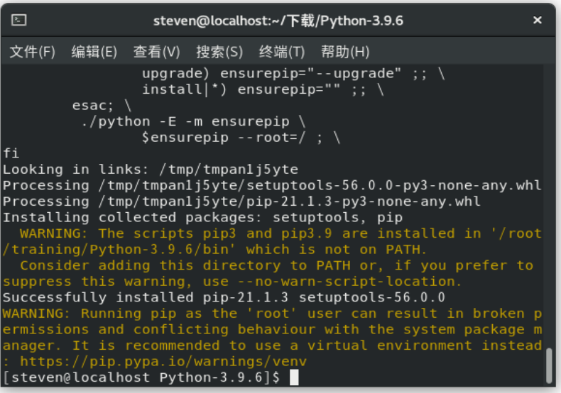Open the 文件(F) menu
Viewport: 561px width, 393px height.
click(32, 52)
